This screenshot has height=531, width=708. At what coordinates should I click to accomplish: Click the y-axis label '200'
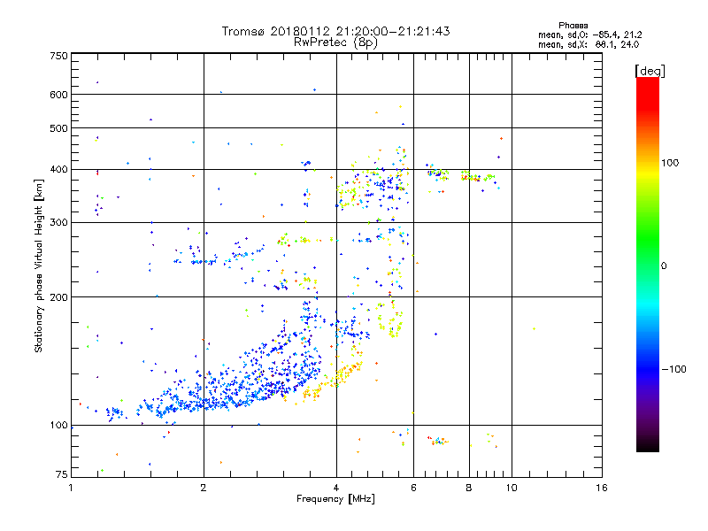[x=58, y=297]
